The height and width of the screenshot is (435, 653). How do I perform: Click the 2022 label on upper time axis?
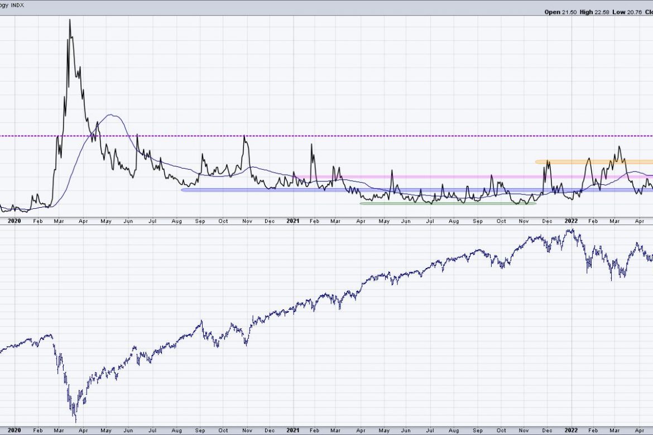[571, 221]
